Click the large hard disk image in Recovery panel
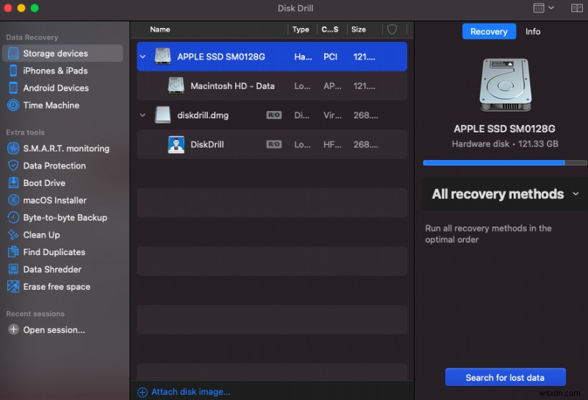Image resolution: width=588 pixels, height=400 pixels. pyautogui.click(x=505, y=85)
